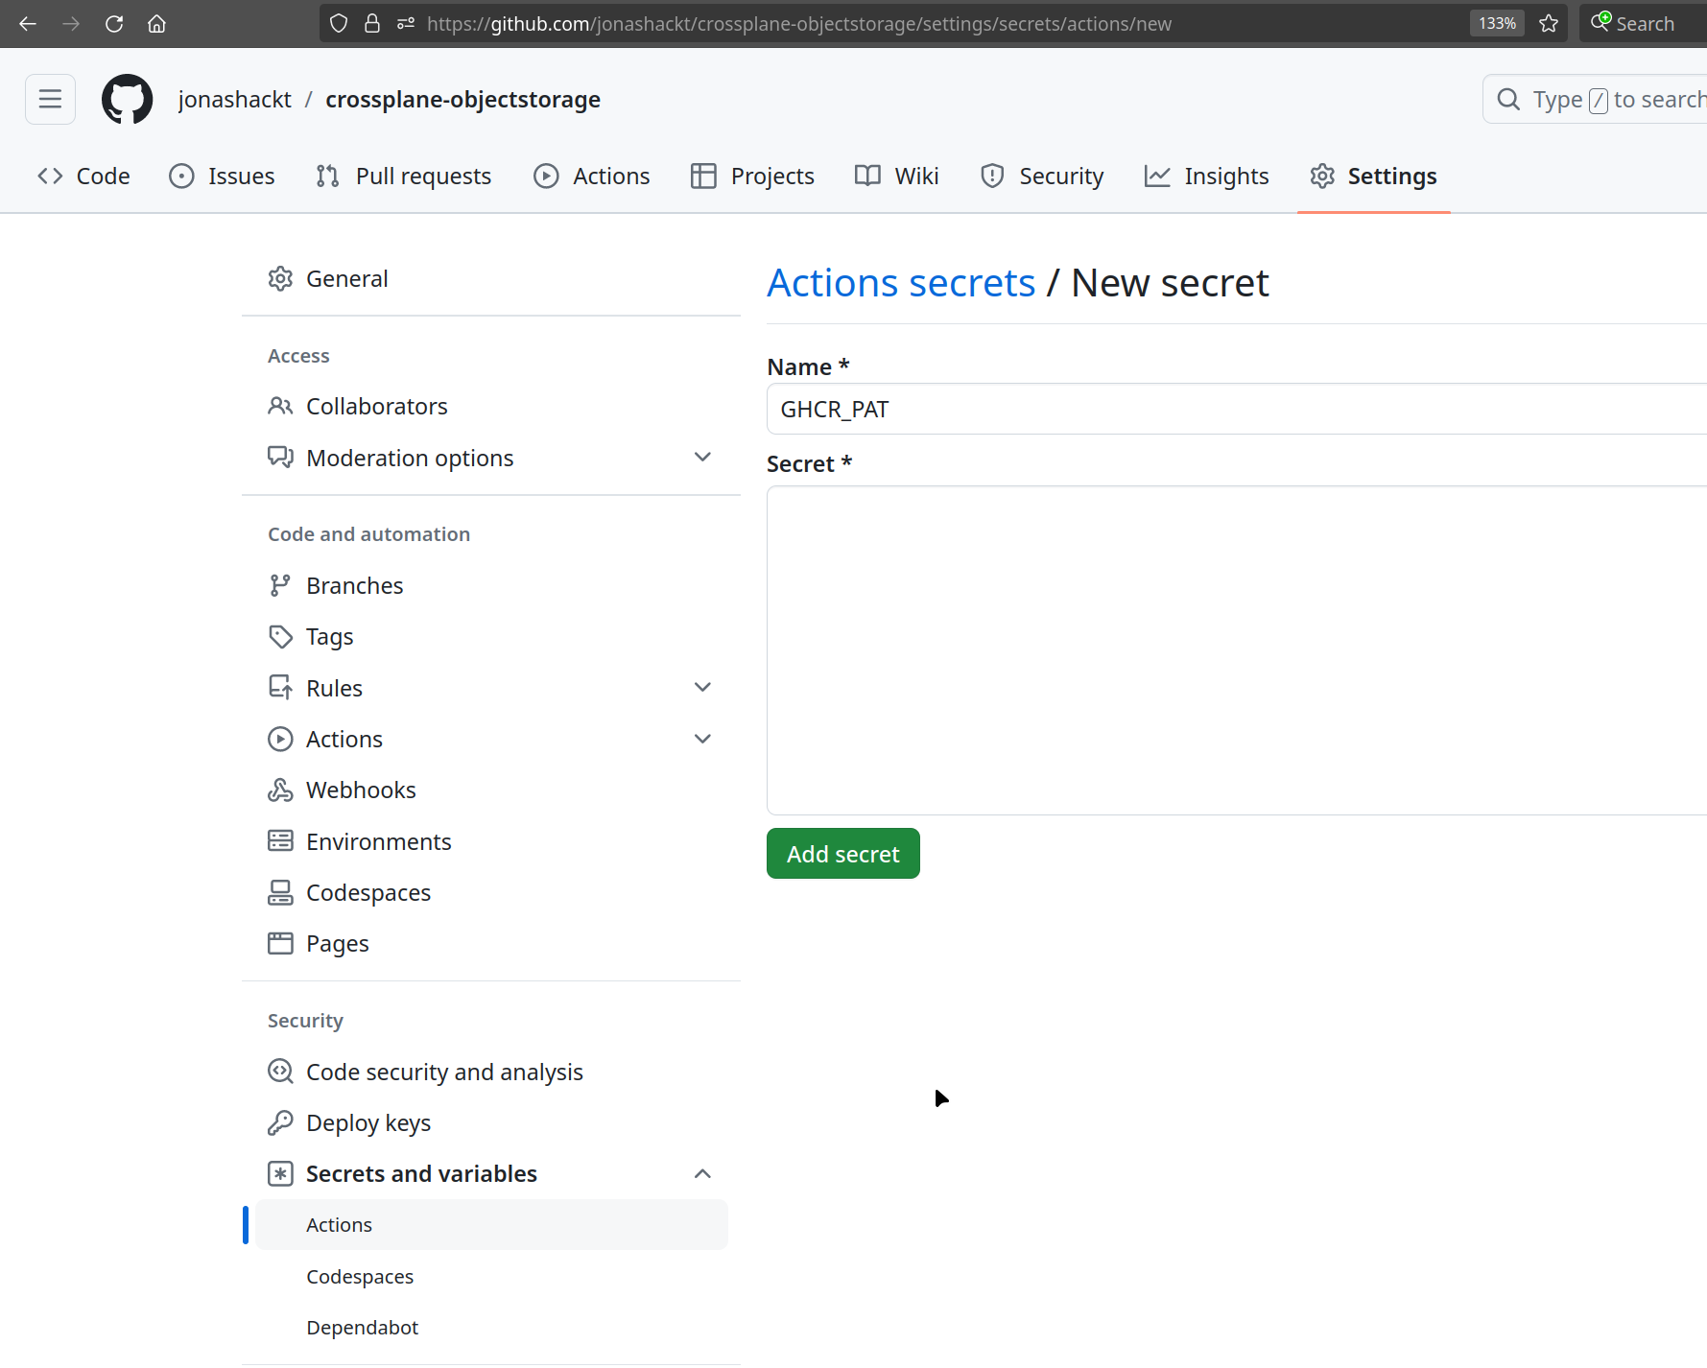Open the jonashackt profile link
Viewport: 1707px width, 1368px height.
coord(235,100)
